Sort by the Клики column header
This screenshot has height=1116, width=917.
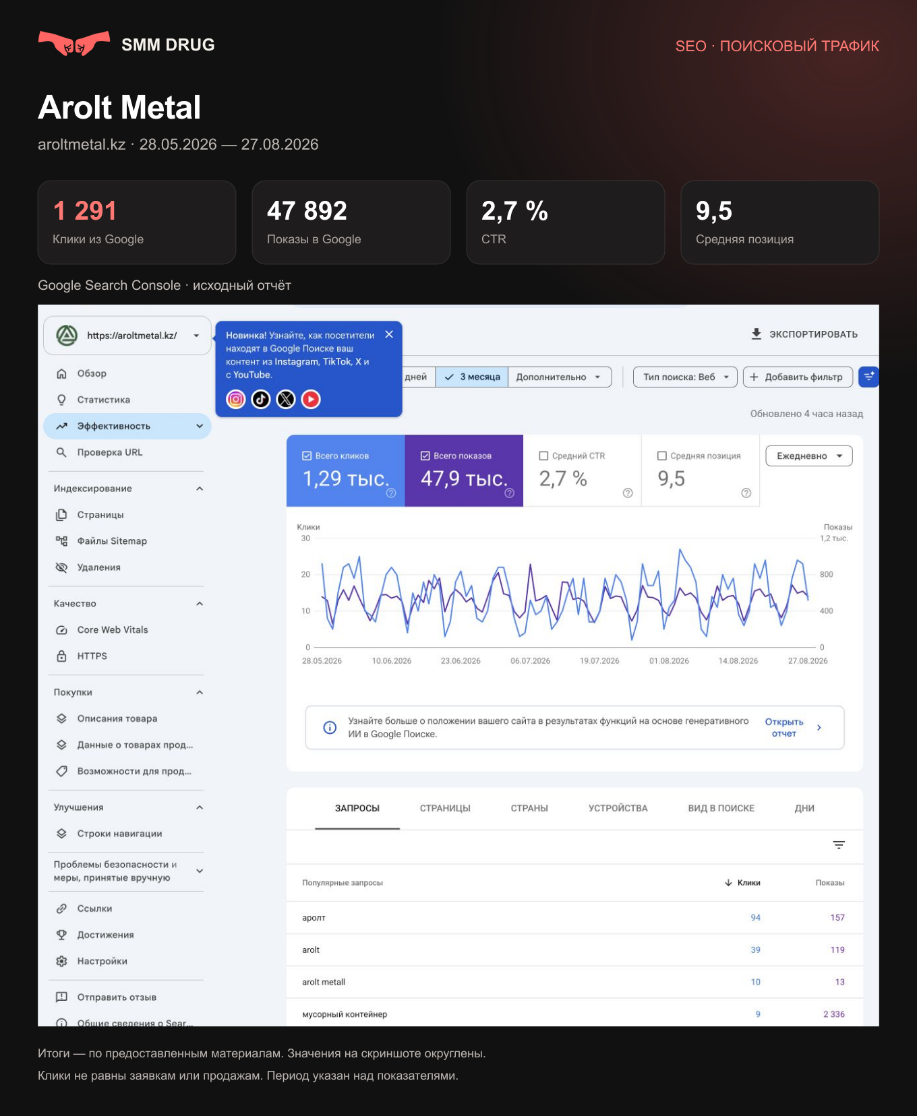pos(742,883)
